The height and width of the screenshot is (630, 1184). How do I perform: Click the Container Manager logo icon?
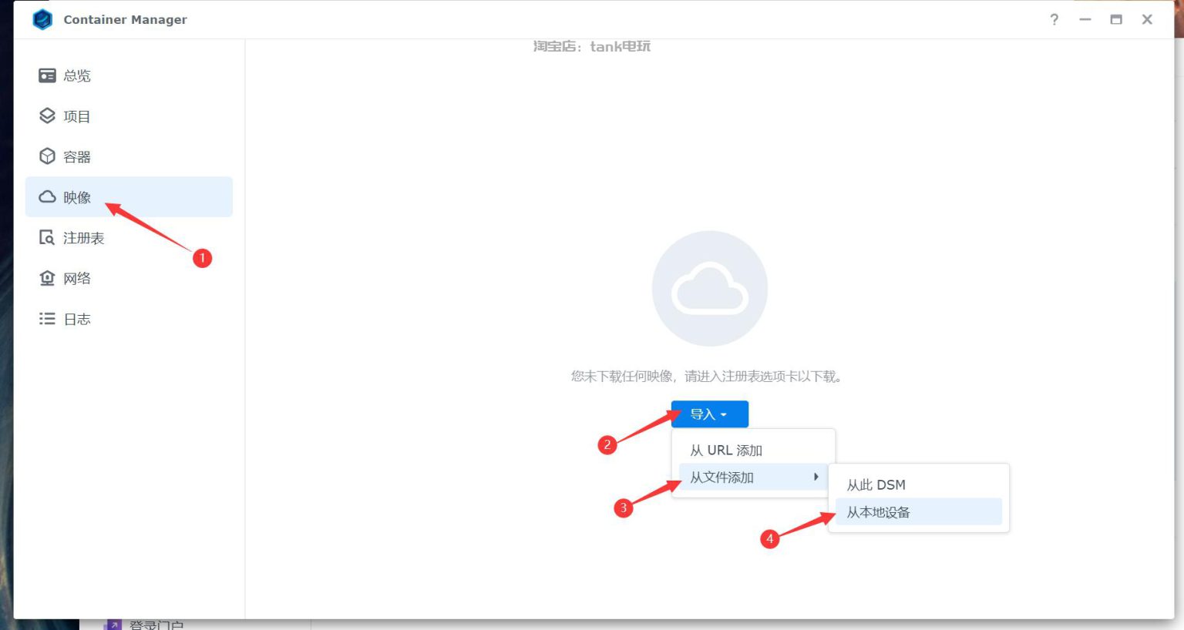coord(42,19)
